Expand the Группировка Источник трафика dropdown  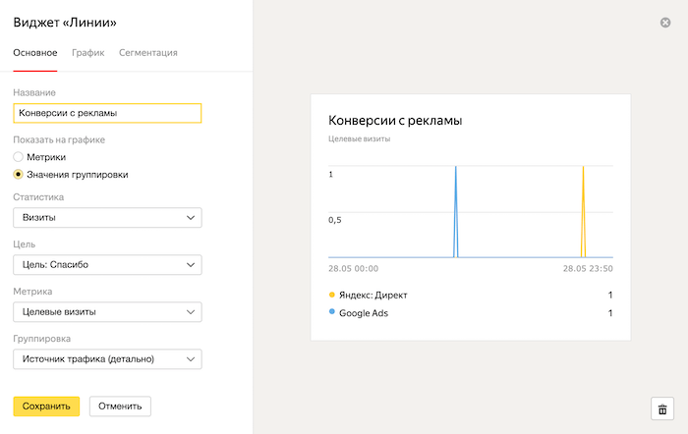click(x=107, y=359)
